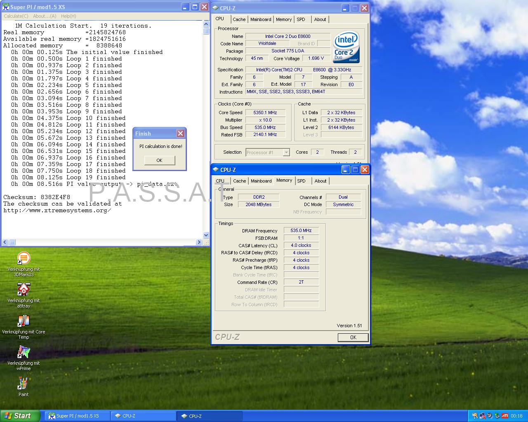This screenshot has height=422, width=528.
Task: Open the About...(A) menu in Super PI
Action: pos(45,16)
